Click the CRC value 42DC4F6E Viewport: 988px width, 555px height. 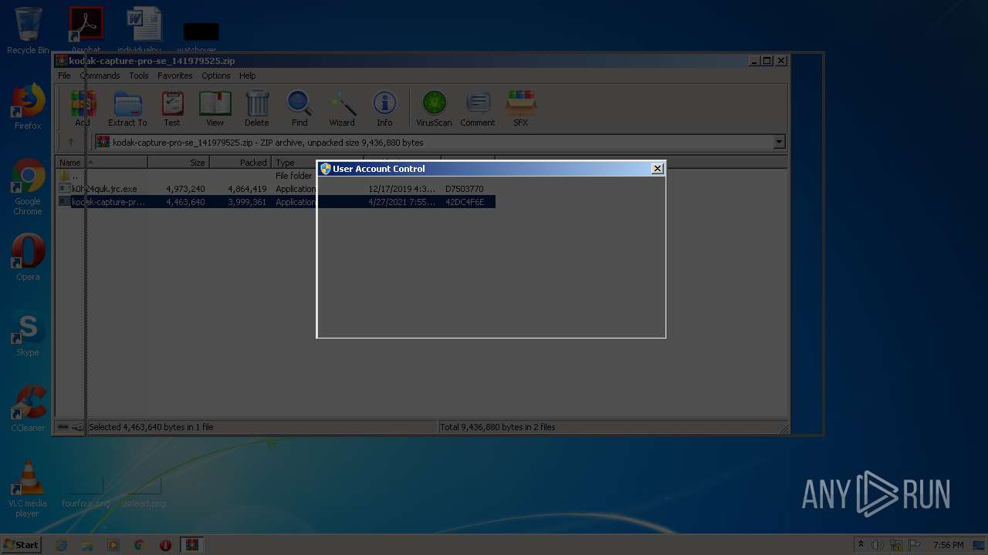point(465,202)
